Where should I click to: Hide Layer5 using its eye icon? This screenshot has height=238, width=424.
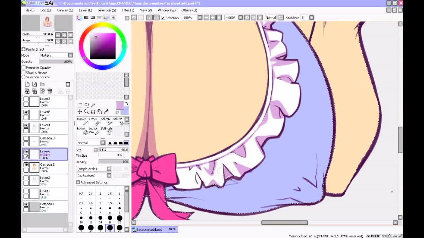[26, 112]
